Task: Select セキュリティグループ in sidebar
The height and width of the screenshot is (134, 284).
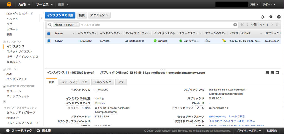Action: (x=21, y=112)
